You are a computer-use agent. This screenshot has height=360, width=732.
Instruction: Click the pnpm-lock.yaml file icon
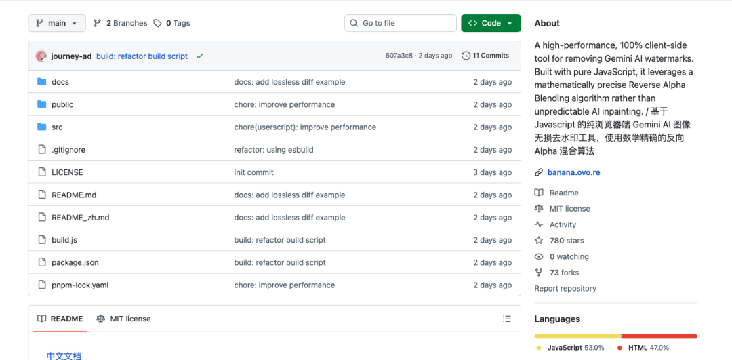click(x=42, y=285)
